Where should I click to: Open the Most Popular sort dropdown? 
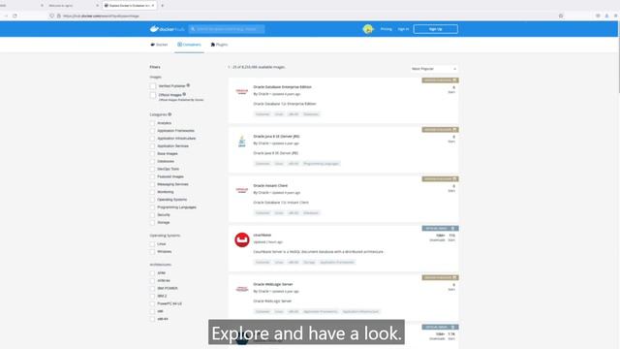click(x=434, y=69)
